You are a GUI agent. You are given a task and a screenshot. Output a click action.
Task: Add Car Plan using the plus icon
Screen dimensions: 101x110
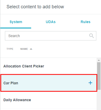pyautogui.click(x=90, y=83)
